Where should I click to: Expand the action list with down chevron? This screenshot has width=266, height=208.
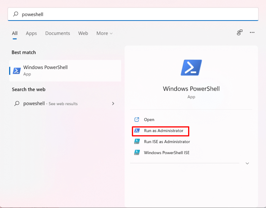coord(247,163)
